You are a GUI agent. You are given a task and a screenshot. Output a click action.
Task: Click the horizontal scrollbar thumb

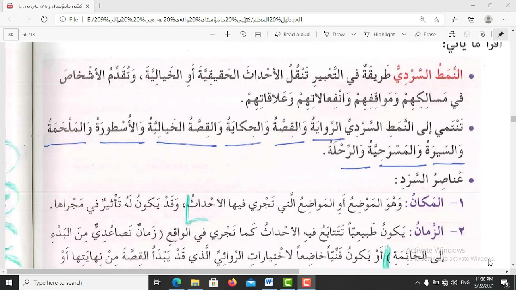coord(153,271)
